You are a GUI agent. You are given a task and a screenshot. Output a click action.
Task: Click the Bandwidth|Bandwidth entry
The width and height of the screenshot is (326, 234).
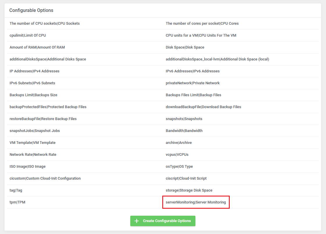coord(184,131)
